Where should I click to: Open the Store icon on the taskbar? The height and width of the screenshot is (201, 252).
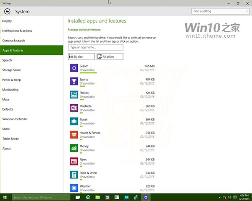pyautogui.click(x=107, y=197)
